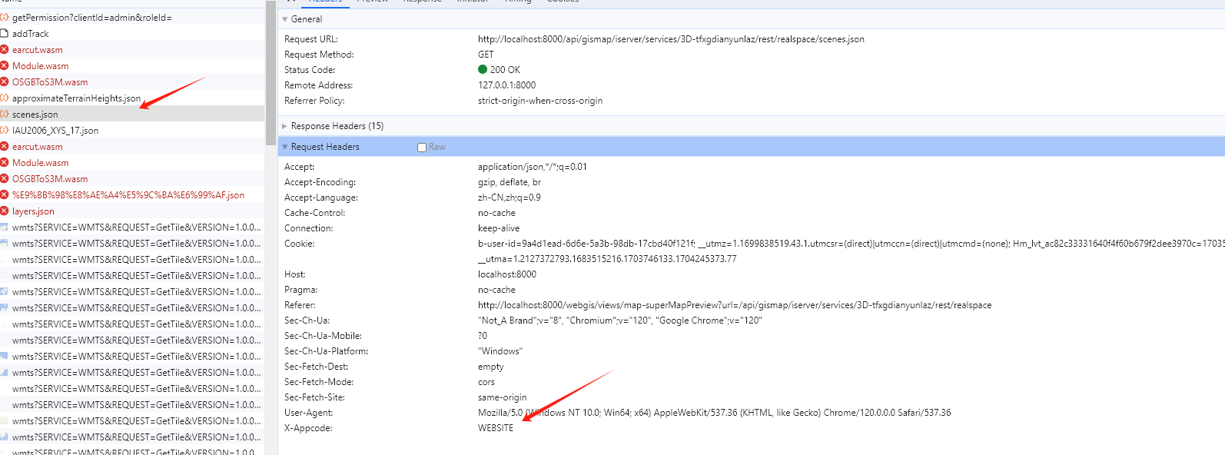The height and width of the screenshot is (455, 1225).
Task: Click error icon of the %E9%BB%98 encoded json row
Action: point(4,194)
